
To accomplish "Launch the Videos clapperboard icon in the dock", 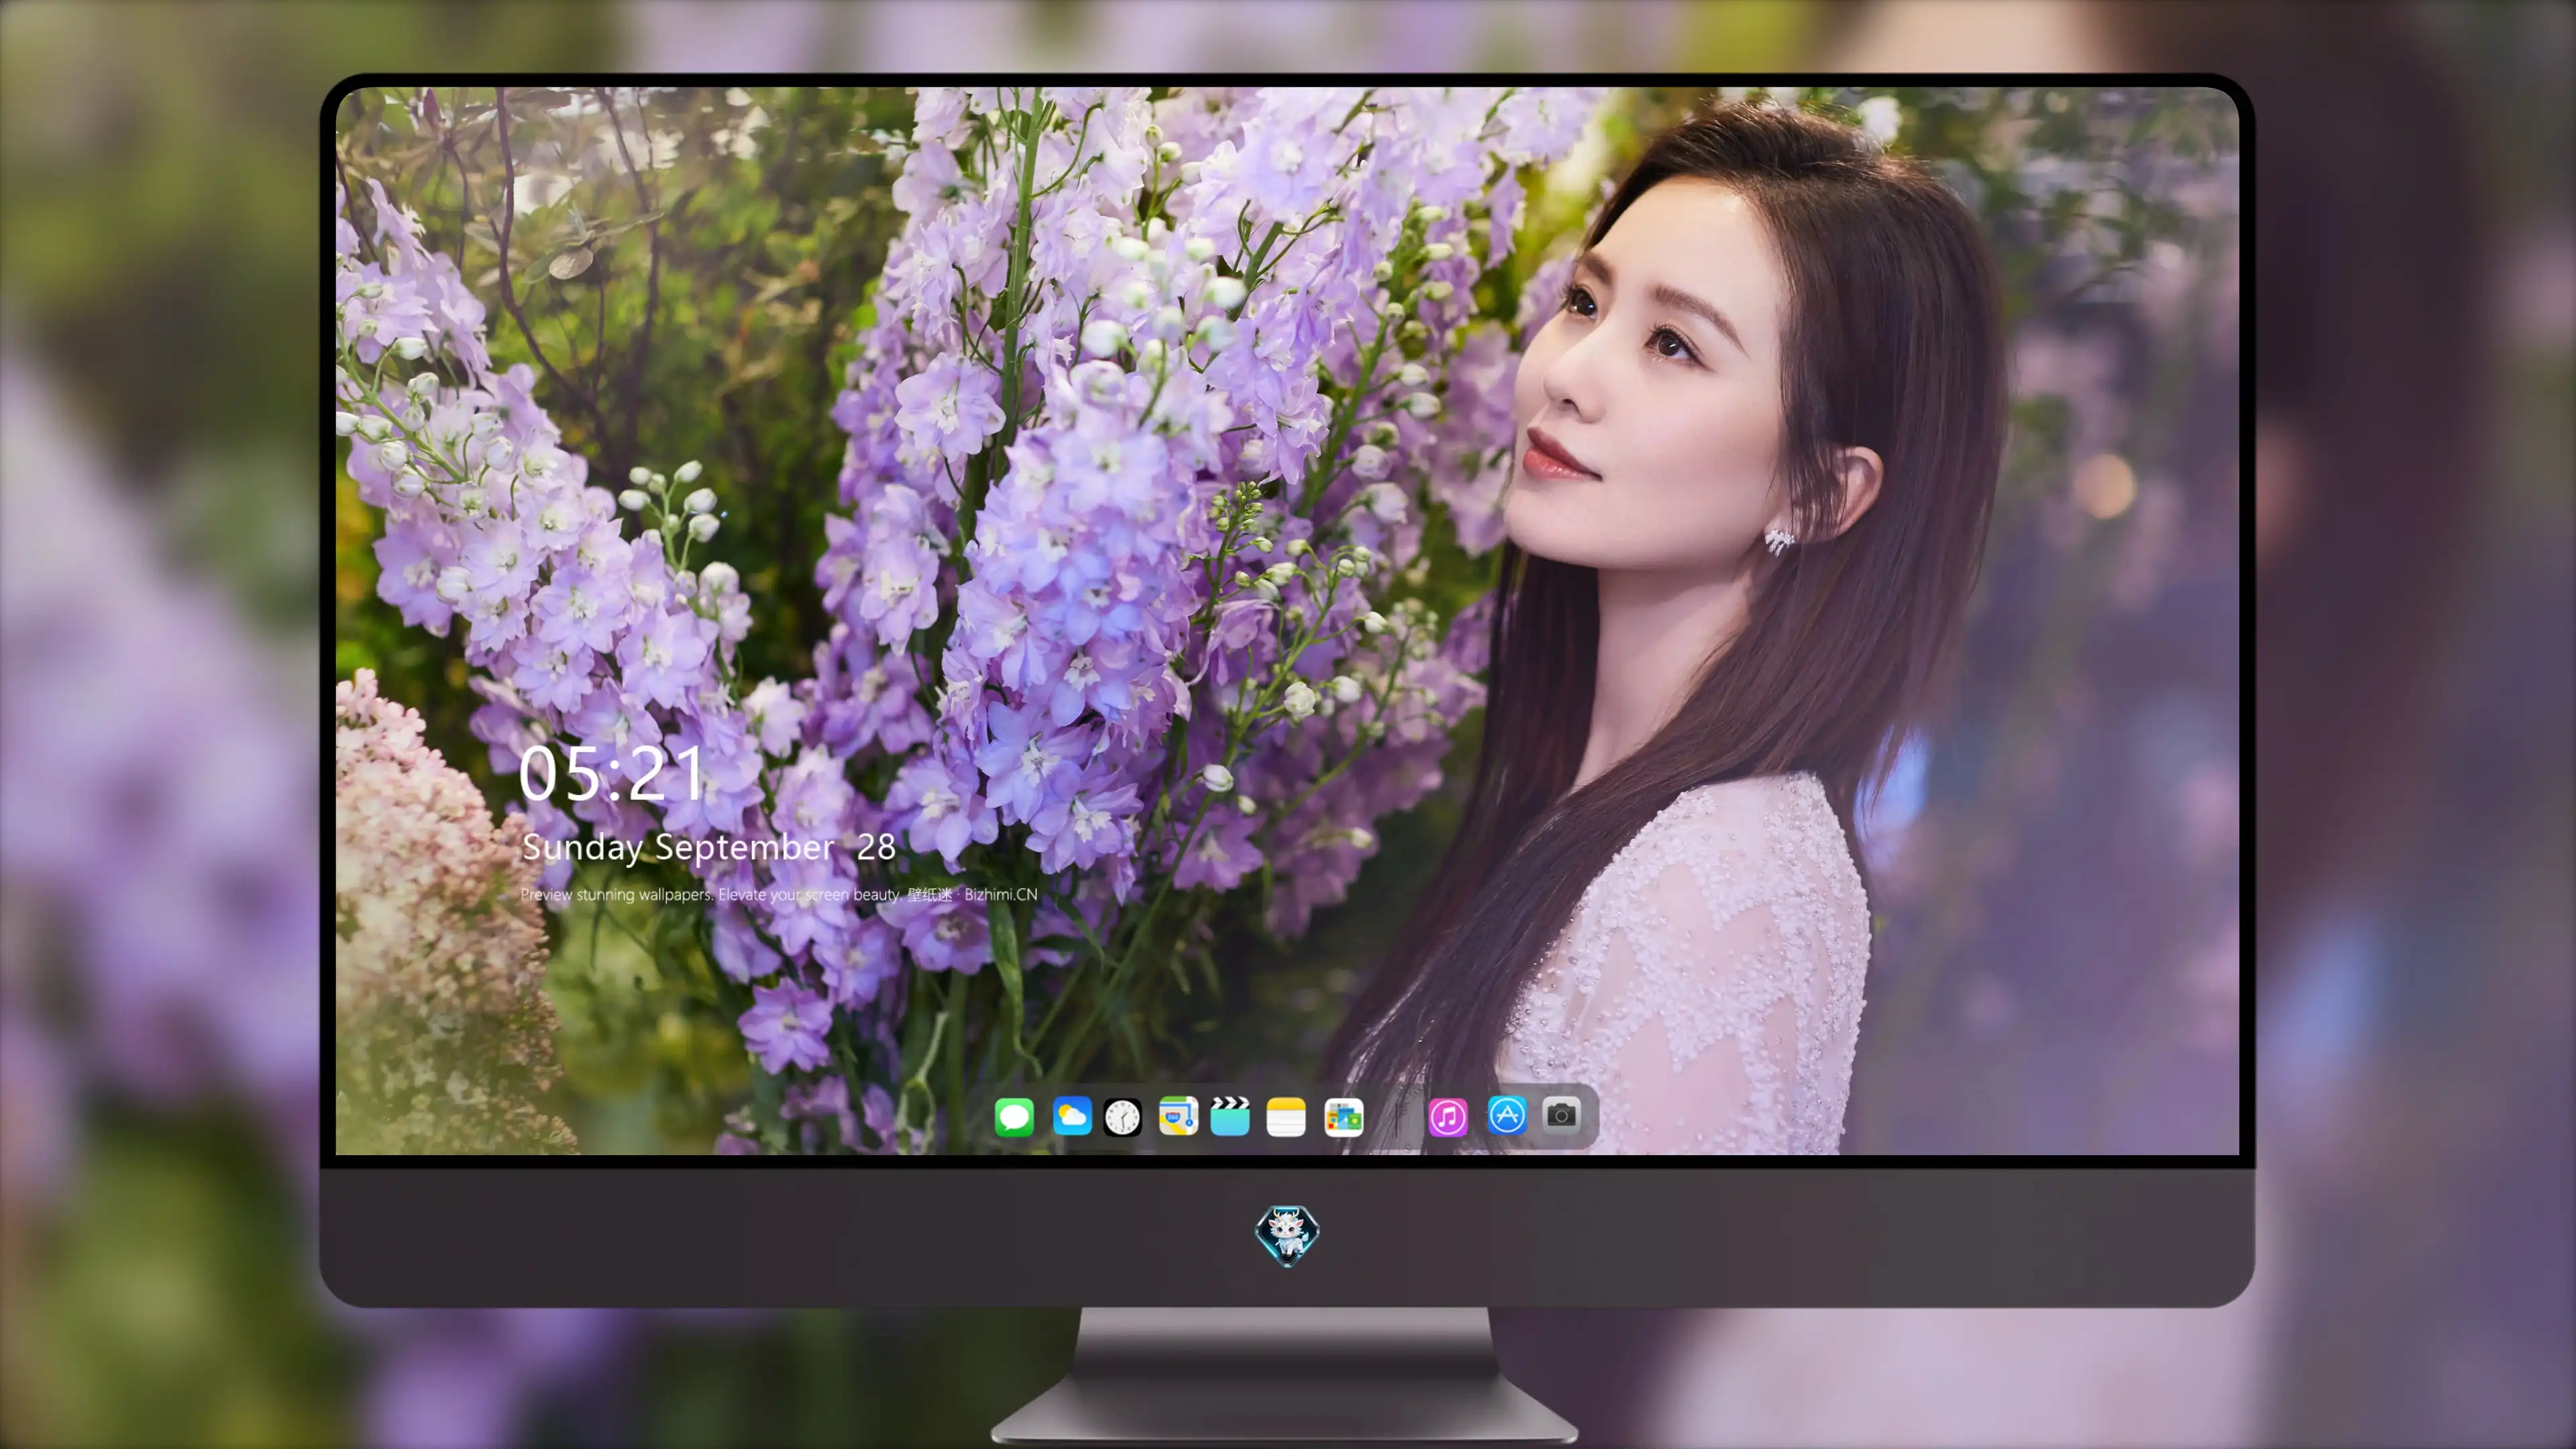I will point(1230,1116).
